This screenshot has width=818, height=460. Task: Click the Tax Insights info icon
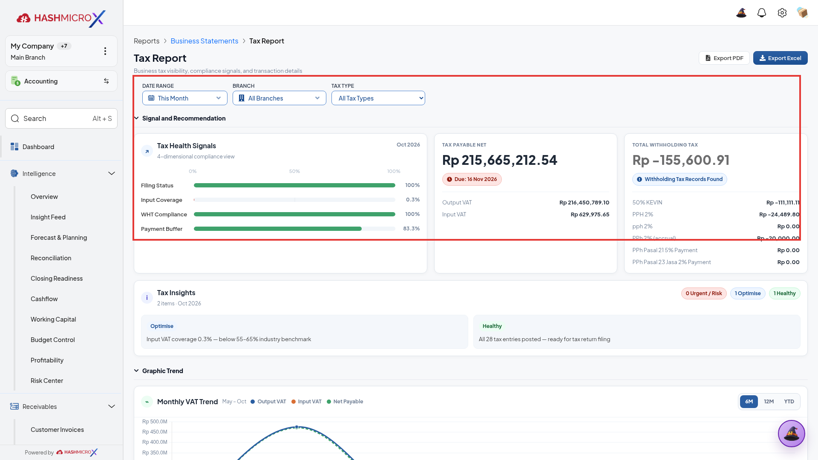tap(147, 298)
